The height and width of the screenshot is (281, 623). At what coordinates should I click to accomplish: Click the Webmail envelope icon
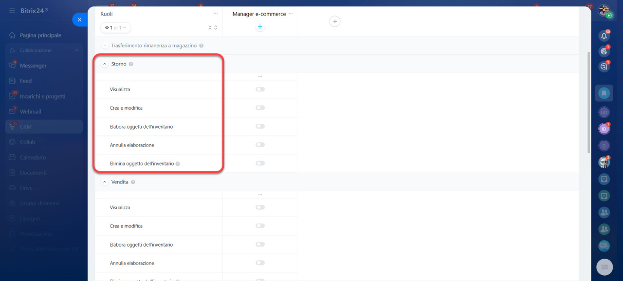coord(12,112)
